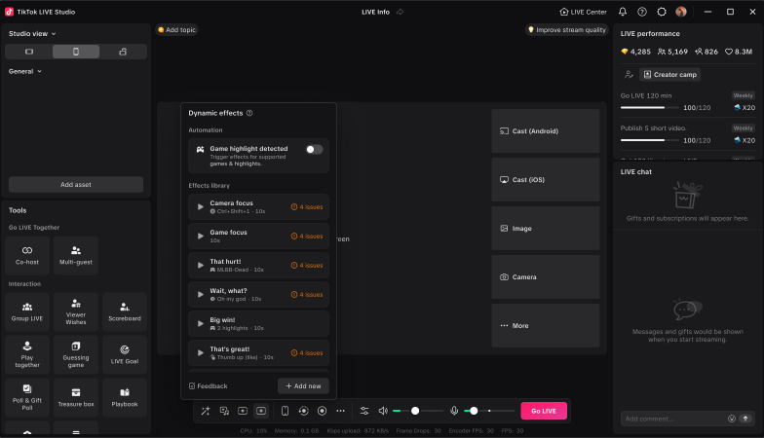
Task: Click the user profile avatar
Action: pos(681,12)
